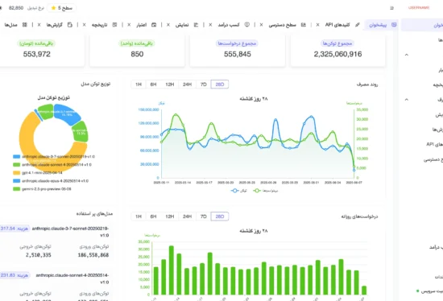Click the گزارش‌ها tab icon
The height and width of the screenshot is (301, 443).
point(70,25)
